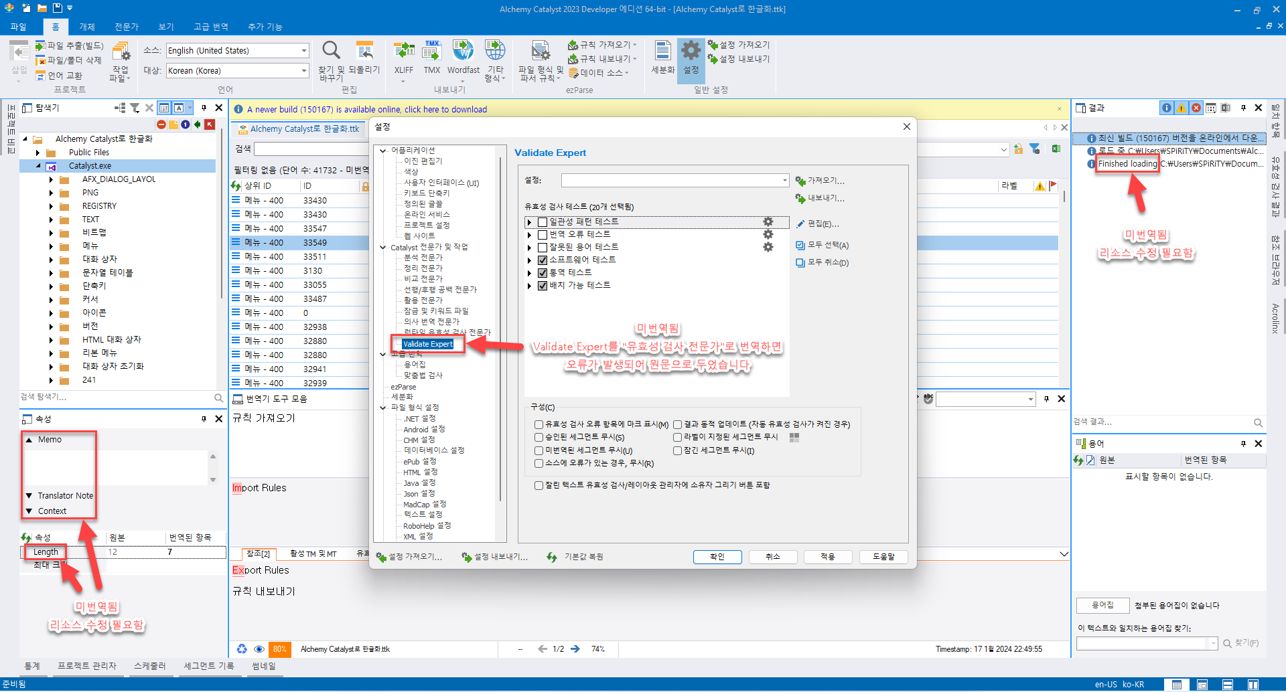Click the Cancel button in settings dialog
Screen dimensions: 1286x692
point(773,557)
